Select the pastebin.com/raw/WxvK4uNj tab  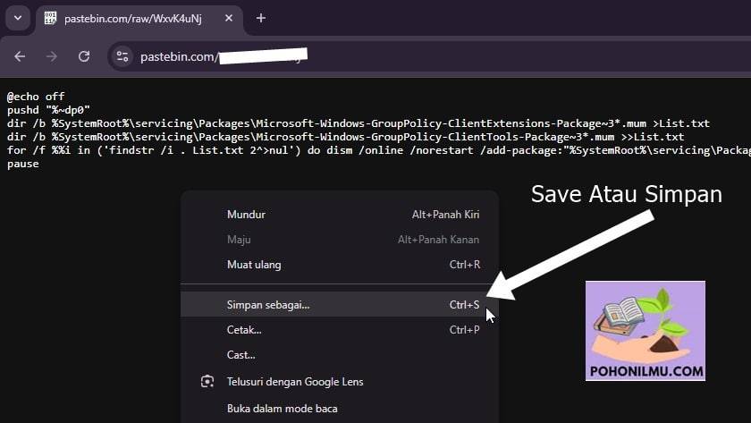pos(139,19)
